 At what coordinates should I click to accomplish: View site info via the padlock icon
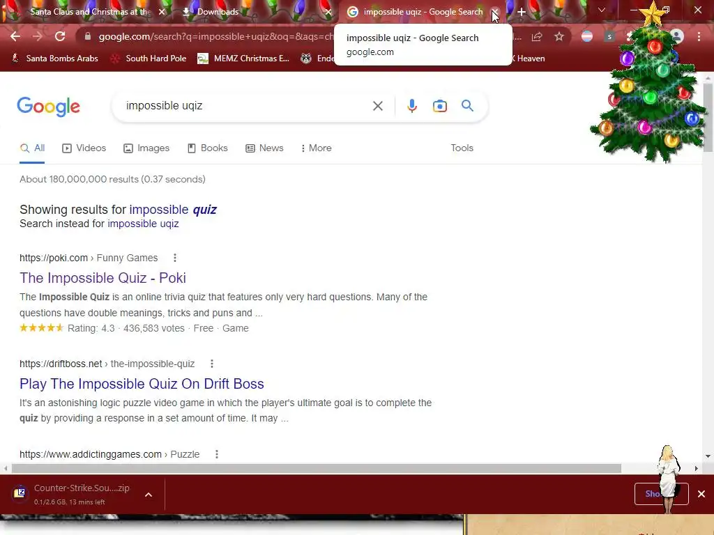88,36
